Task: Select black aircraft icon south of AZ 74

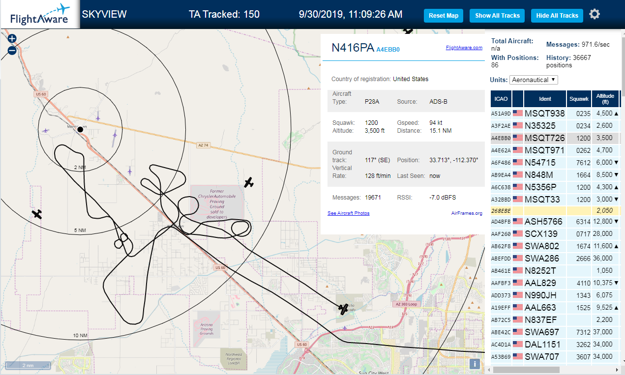Action: [249, 183]
